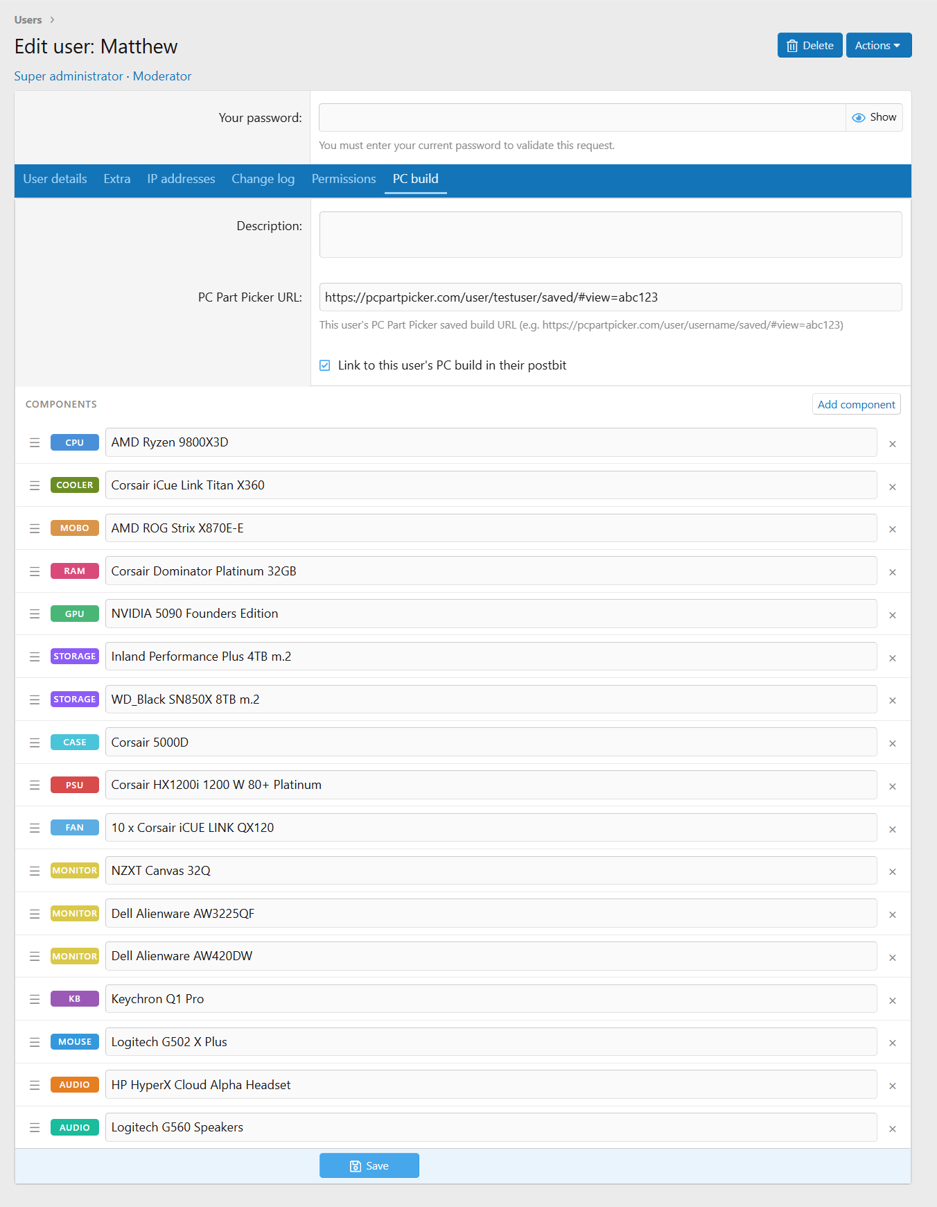
Task: Toggle password visibility with Show
Action: (x=874, y=118)
